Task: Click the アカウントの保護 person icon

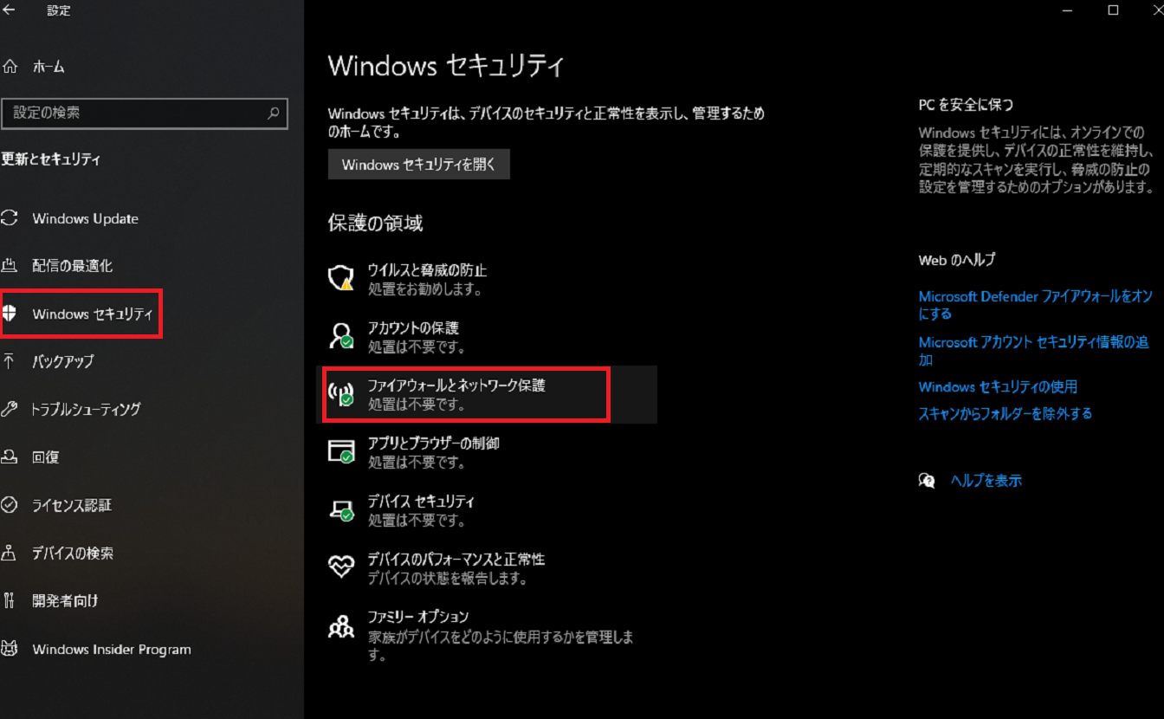Action: pos(340,336)
